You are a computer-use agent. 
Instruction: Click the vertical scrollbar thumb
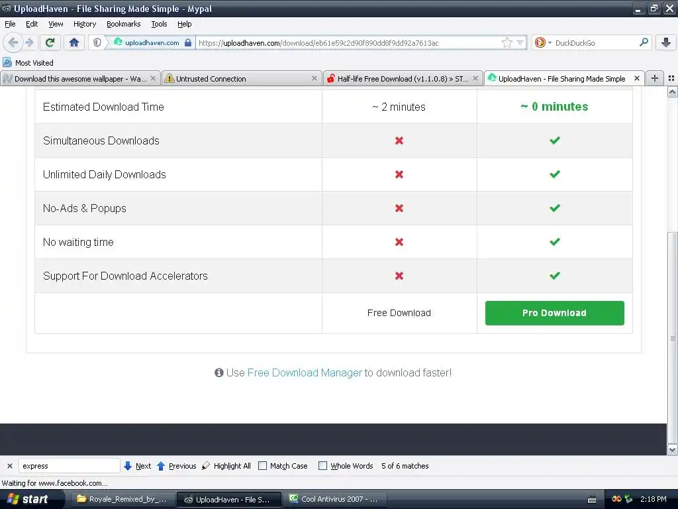[x=673, y=337]
